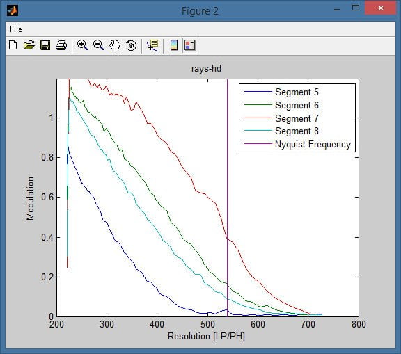Print the figure using printer icon

tap(61, 45)
